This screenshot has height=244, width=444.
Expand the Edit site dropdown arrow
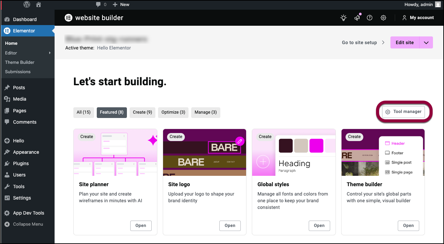pyautogui.click(x=426, y=42)
